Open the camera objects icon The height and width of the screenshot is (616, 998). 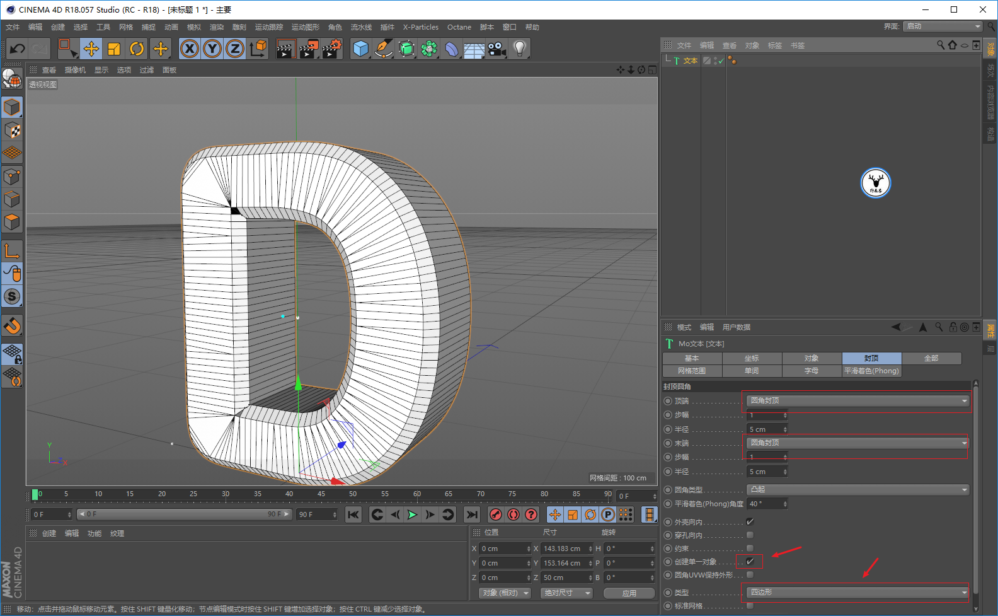pyautogui.click(x=497, y=49)
